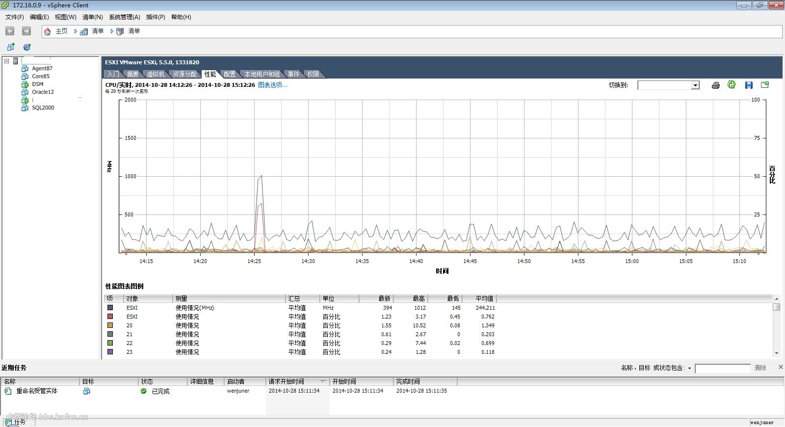Screen dimensions: 785x427
Task: Click the second 清单 breadcrumb
Action: point(134,31)
